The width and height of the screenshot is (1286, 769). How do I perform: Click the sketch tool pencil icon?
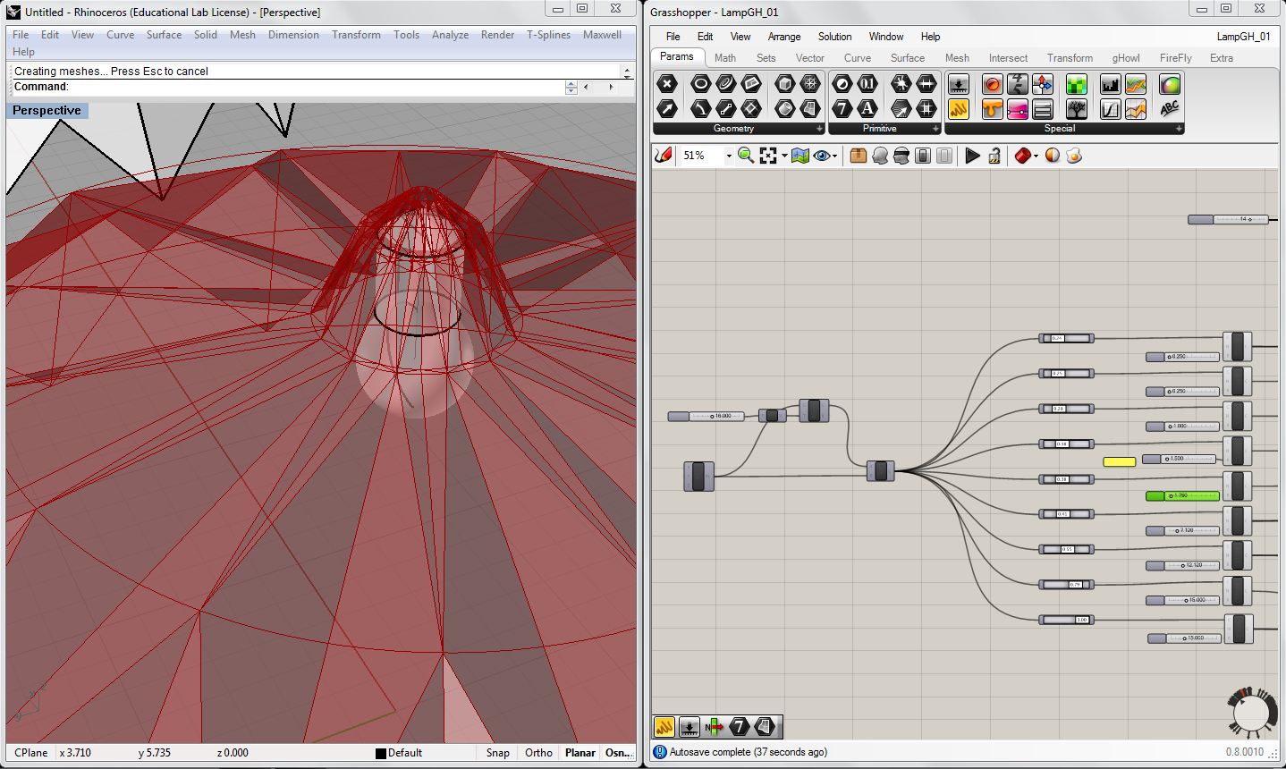(x=663, y=156)
